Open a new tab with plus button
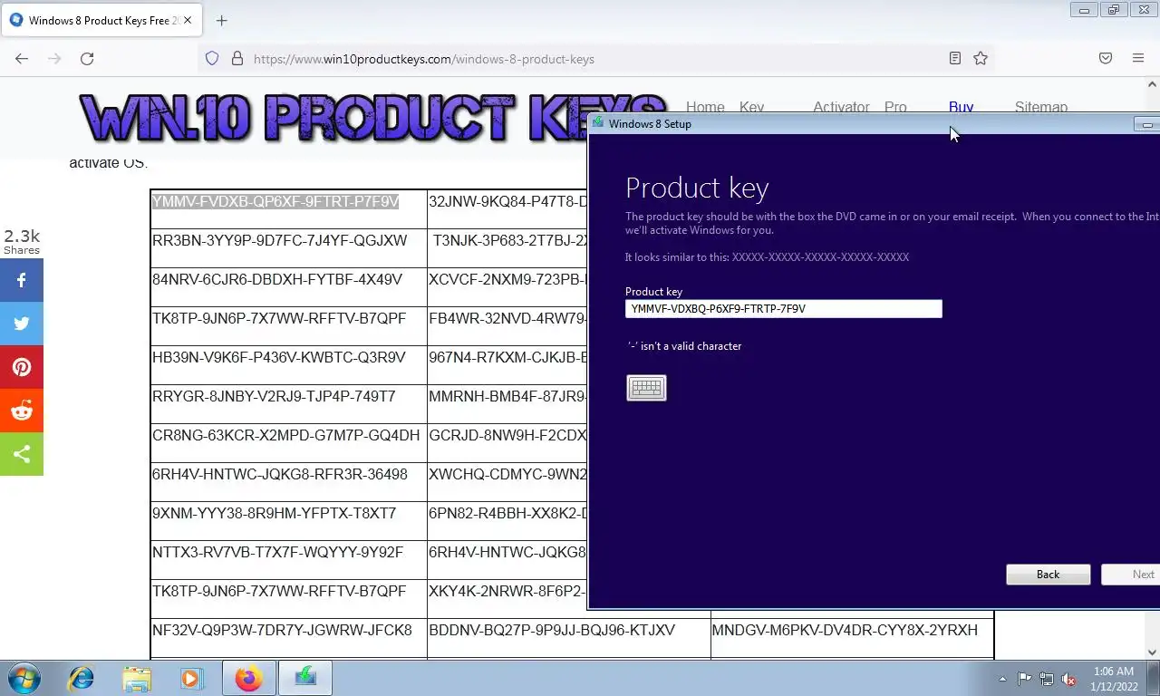This screenshot has height=696, width=1160. pyautogui.click(x=221, y=20)
